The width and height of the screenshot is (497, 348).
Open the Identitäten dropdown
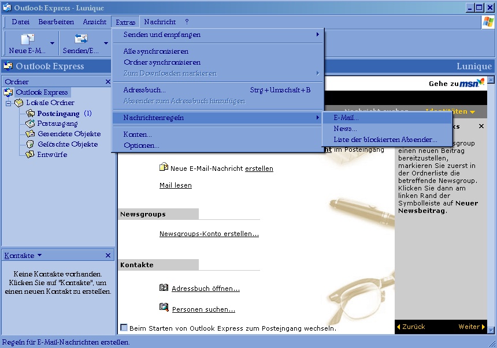[450, 111]
